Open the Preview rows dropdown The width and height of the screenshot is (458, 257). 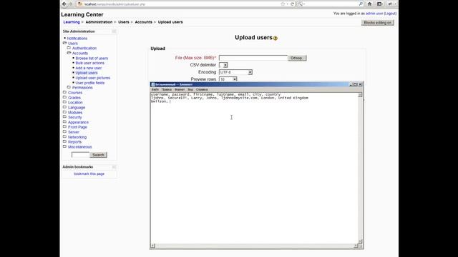228,79
